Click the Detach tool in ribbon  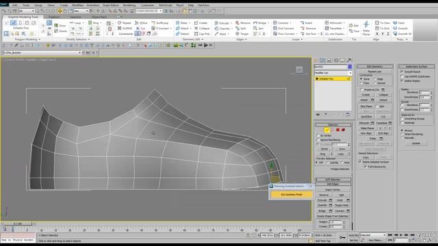coord(183,33)
